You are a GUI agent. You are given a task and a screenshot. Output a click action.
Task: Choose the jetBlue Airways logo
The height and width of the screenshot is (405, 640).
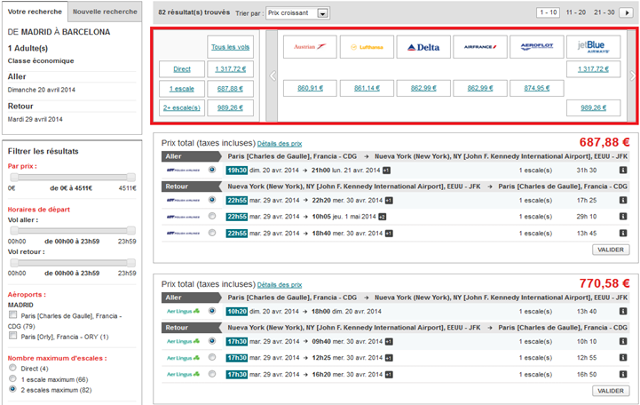[x=593, y=47]
